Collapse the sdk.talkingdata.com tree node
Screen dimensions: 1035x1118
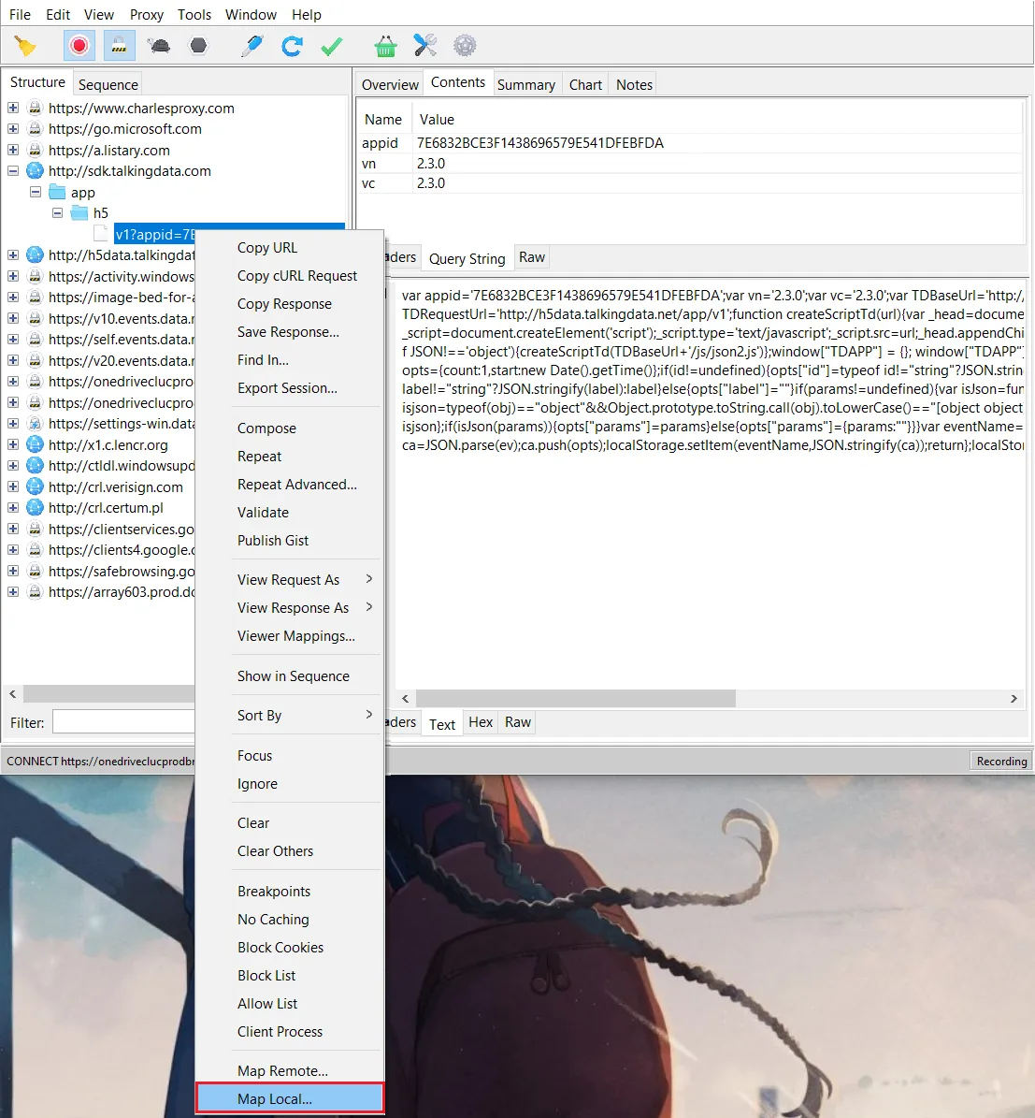(x=13, y=171)
